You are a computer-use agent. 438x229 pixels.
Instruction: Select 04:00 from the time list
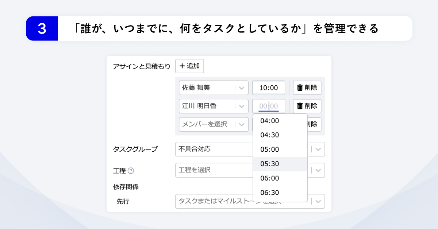coord(270,121)
